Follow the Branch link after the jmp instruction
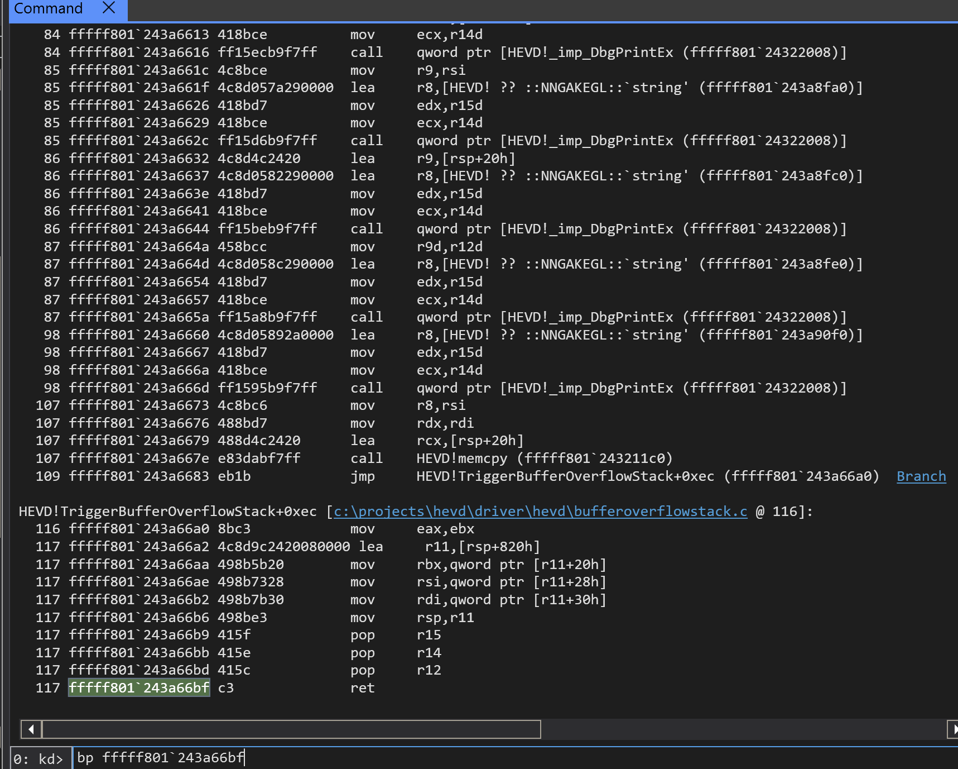This screenshot has height=769, width=958. pyautogui.click(x=921, y=476)
